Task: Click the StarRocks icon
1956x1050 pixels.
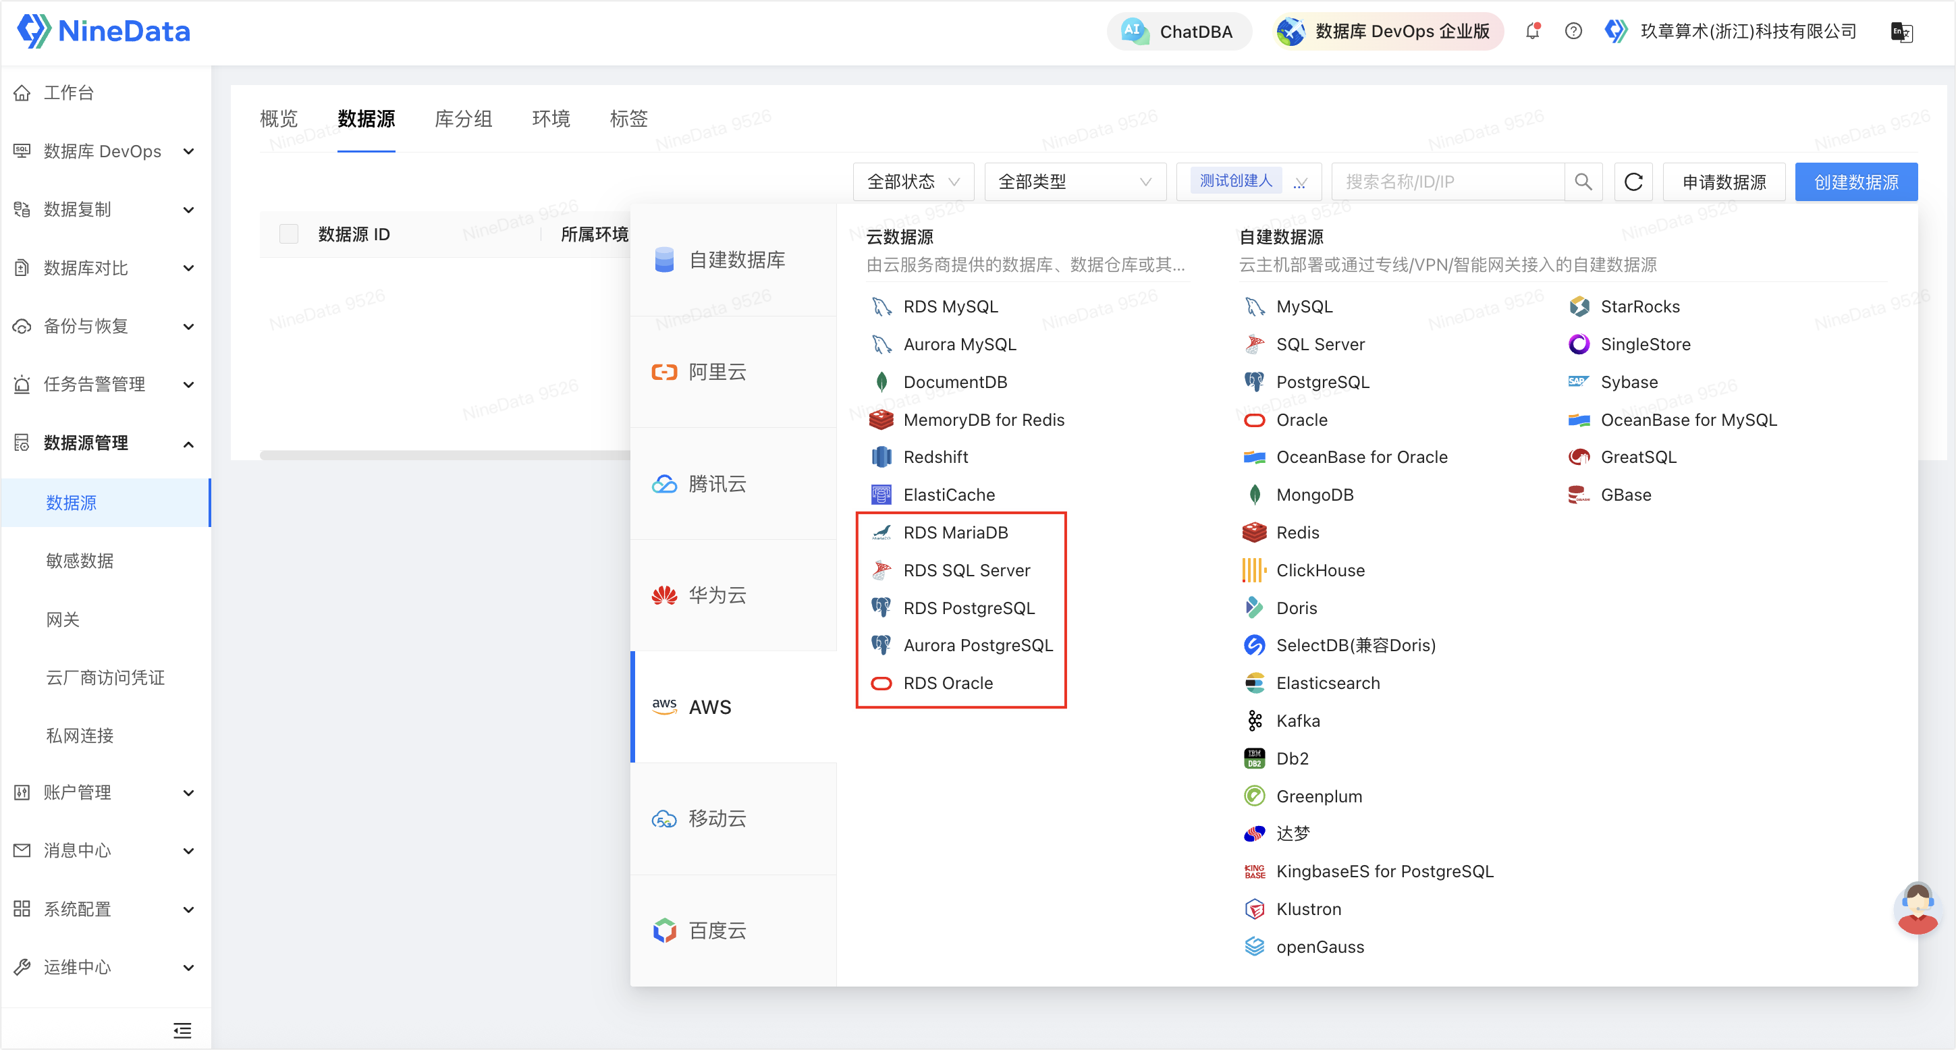Action: click(x=1579, y=307)
